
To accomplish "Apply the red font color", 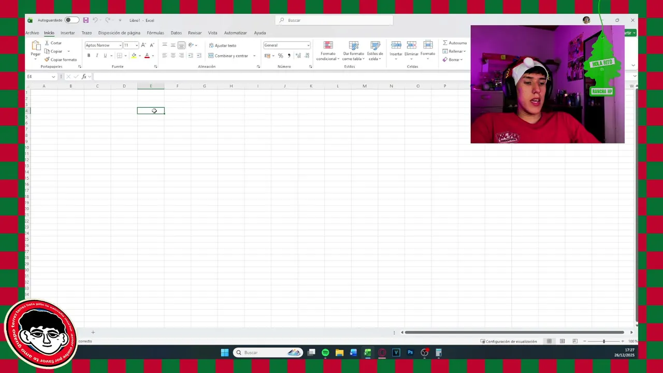I will (x=147, y=55).
